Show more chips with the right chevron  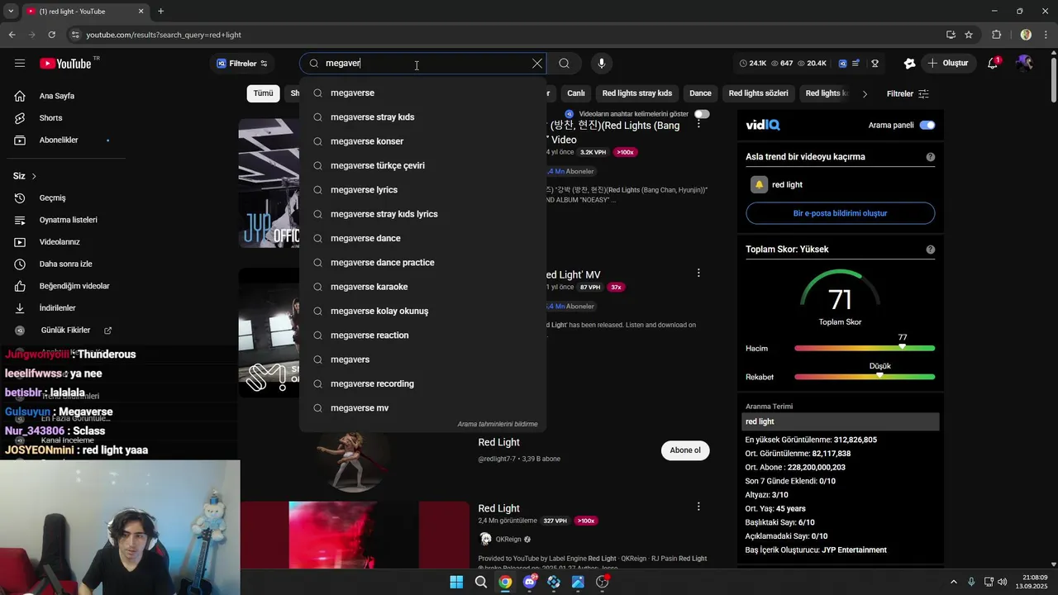click(865, 93)
